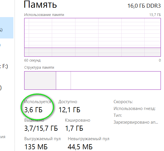Click the Скорость label
The width and height of the screenshot is (164, 151).
(x=123, y=102)
